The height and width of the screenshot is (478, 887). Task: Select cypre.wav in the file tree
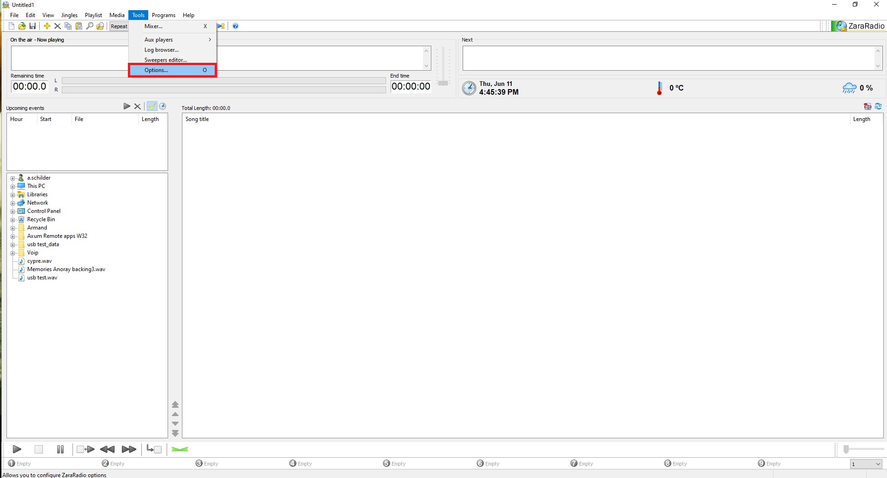click(x=39, y=261)
